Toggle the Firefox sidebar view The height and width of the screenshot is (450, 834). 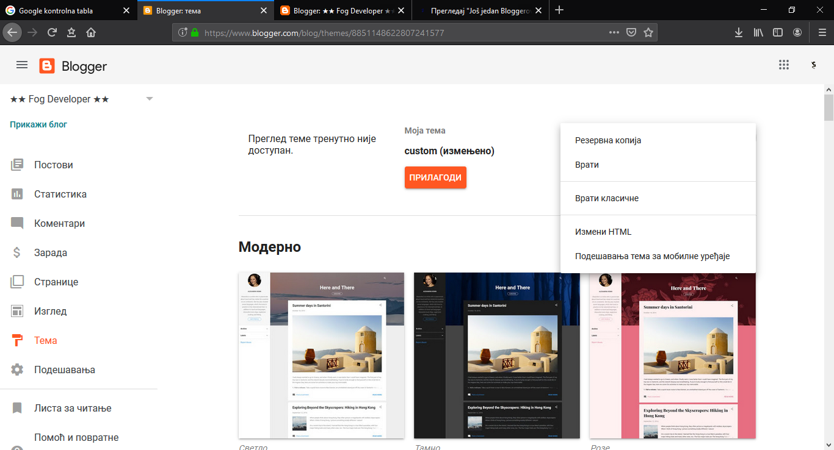[778, 32]
